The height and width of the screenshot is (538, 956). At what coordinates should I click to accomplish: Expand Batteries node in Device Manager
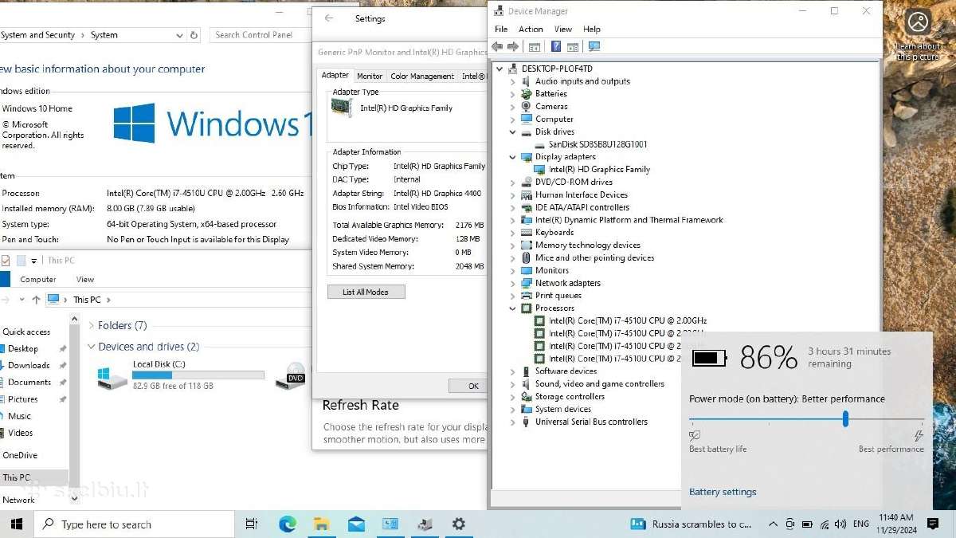[x=512, y=94]
